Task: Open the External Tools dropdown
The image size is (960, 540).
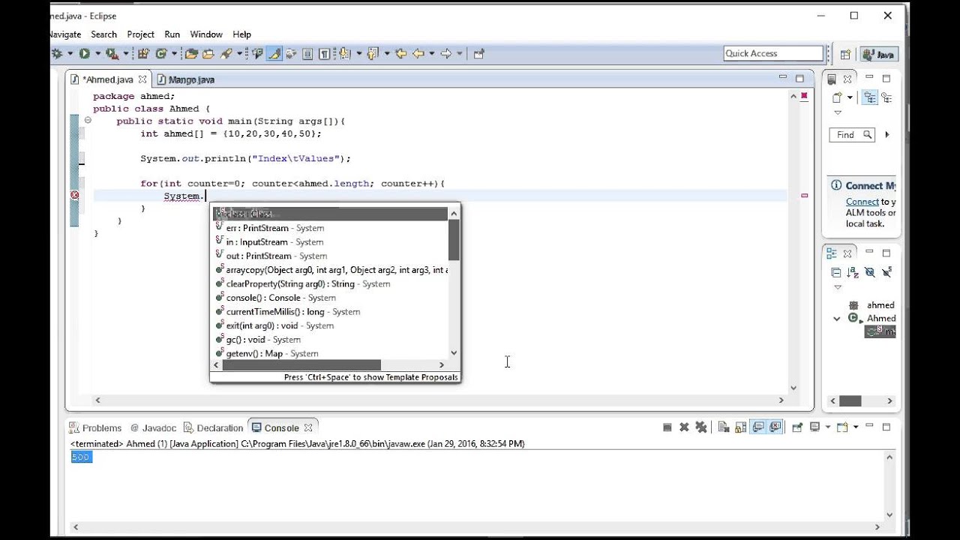Action: pos(126,54)
